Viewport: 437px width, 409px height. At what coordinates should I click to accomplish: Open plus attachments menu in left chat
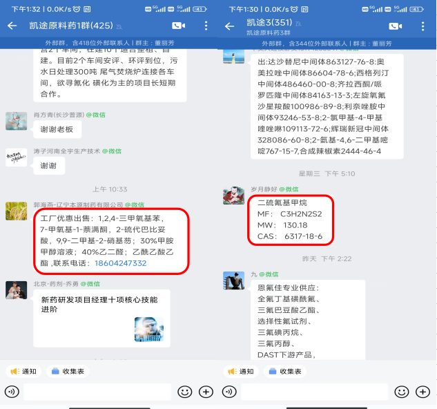[206, 392]
